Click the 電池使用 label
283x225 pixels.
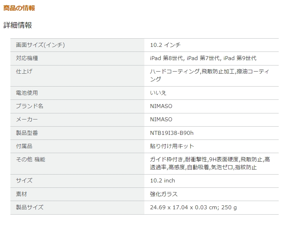pyautogui.click(x=27, y=93)
